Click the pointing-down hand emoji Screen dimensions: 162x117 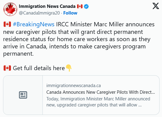[x=69, y=68]
